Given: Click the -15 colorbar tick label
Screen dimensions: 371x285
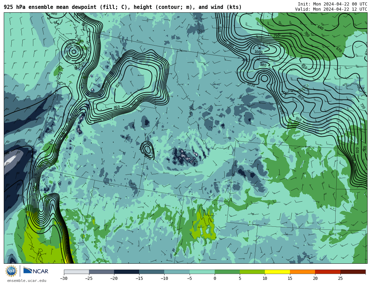Looking at the screenshot, I should click(139, 278).
